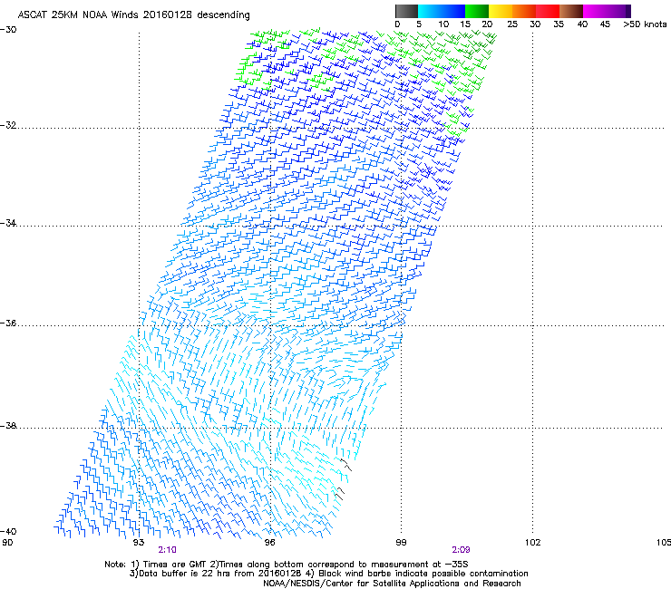
Task: Click the longitude label '90'
Action: coord(7,543)
